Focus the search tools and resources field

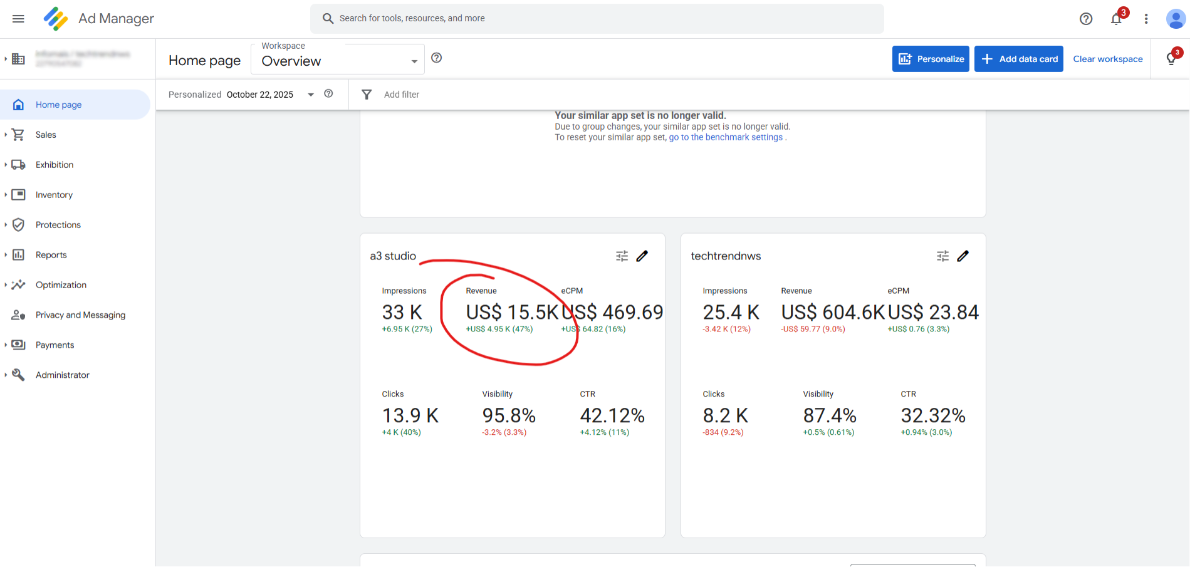click(x=597, y=18)
